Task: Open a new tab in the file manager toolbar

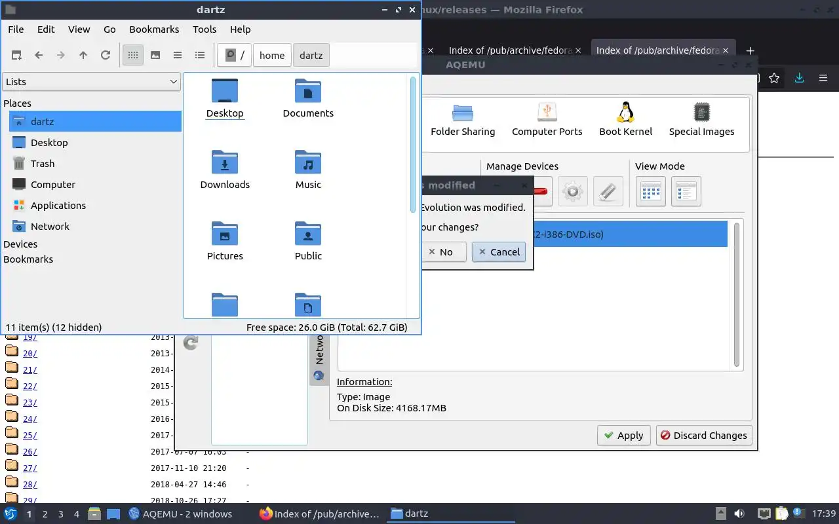Action: (16, 56)
